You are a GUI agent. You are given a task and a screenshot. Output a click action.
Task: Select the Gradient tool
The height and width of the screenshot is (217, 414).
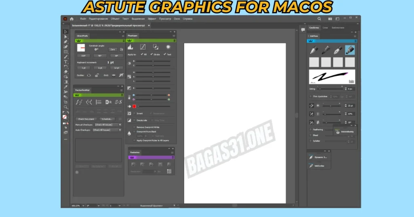pos(66,82)
